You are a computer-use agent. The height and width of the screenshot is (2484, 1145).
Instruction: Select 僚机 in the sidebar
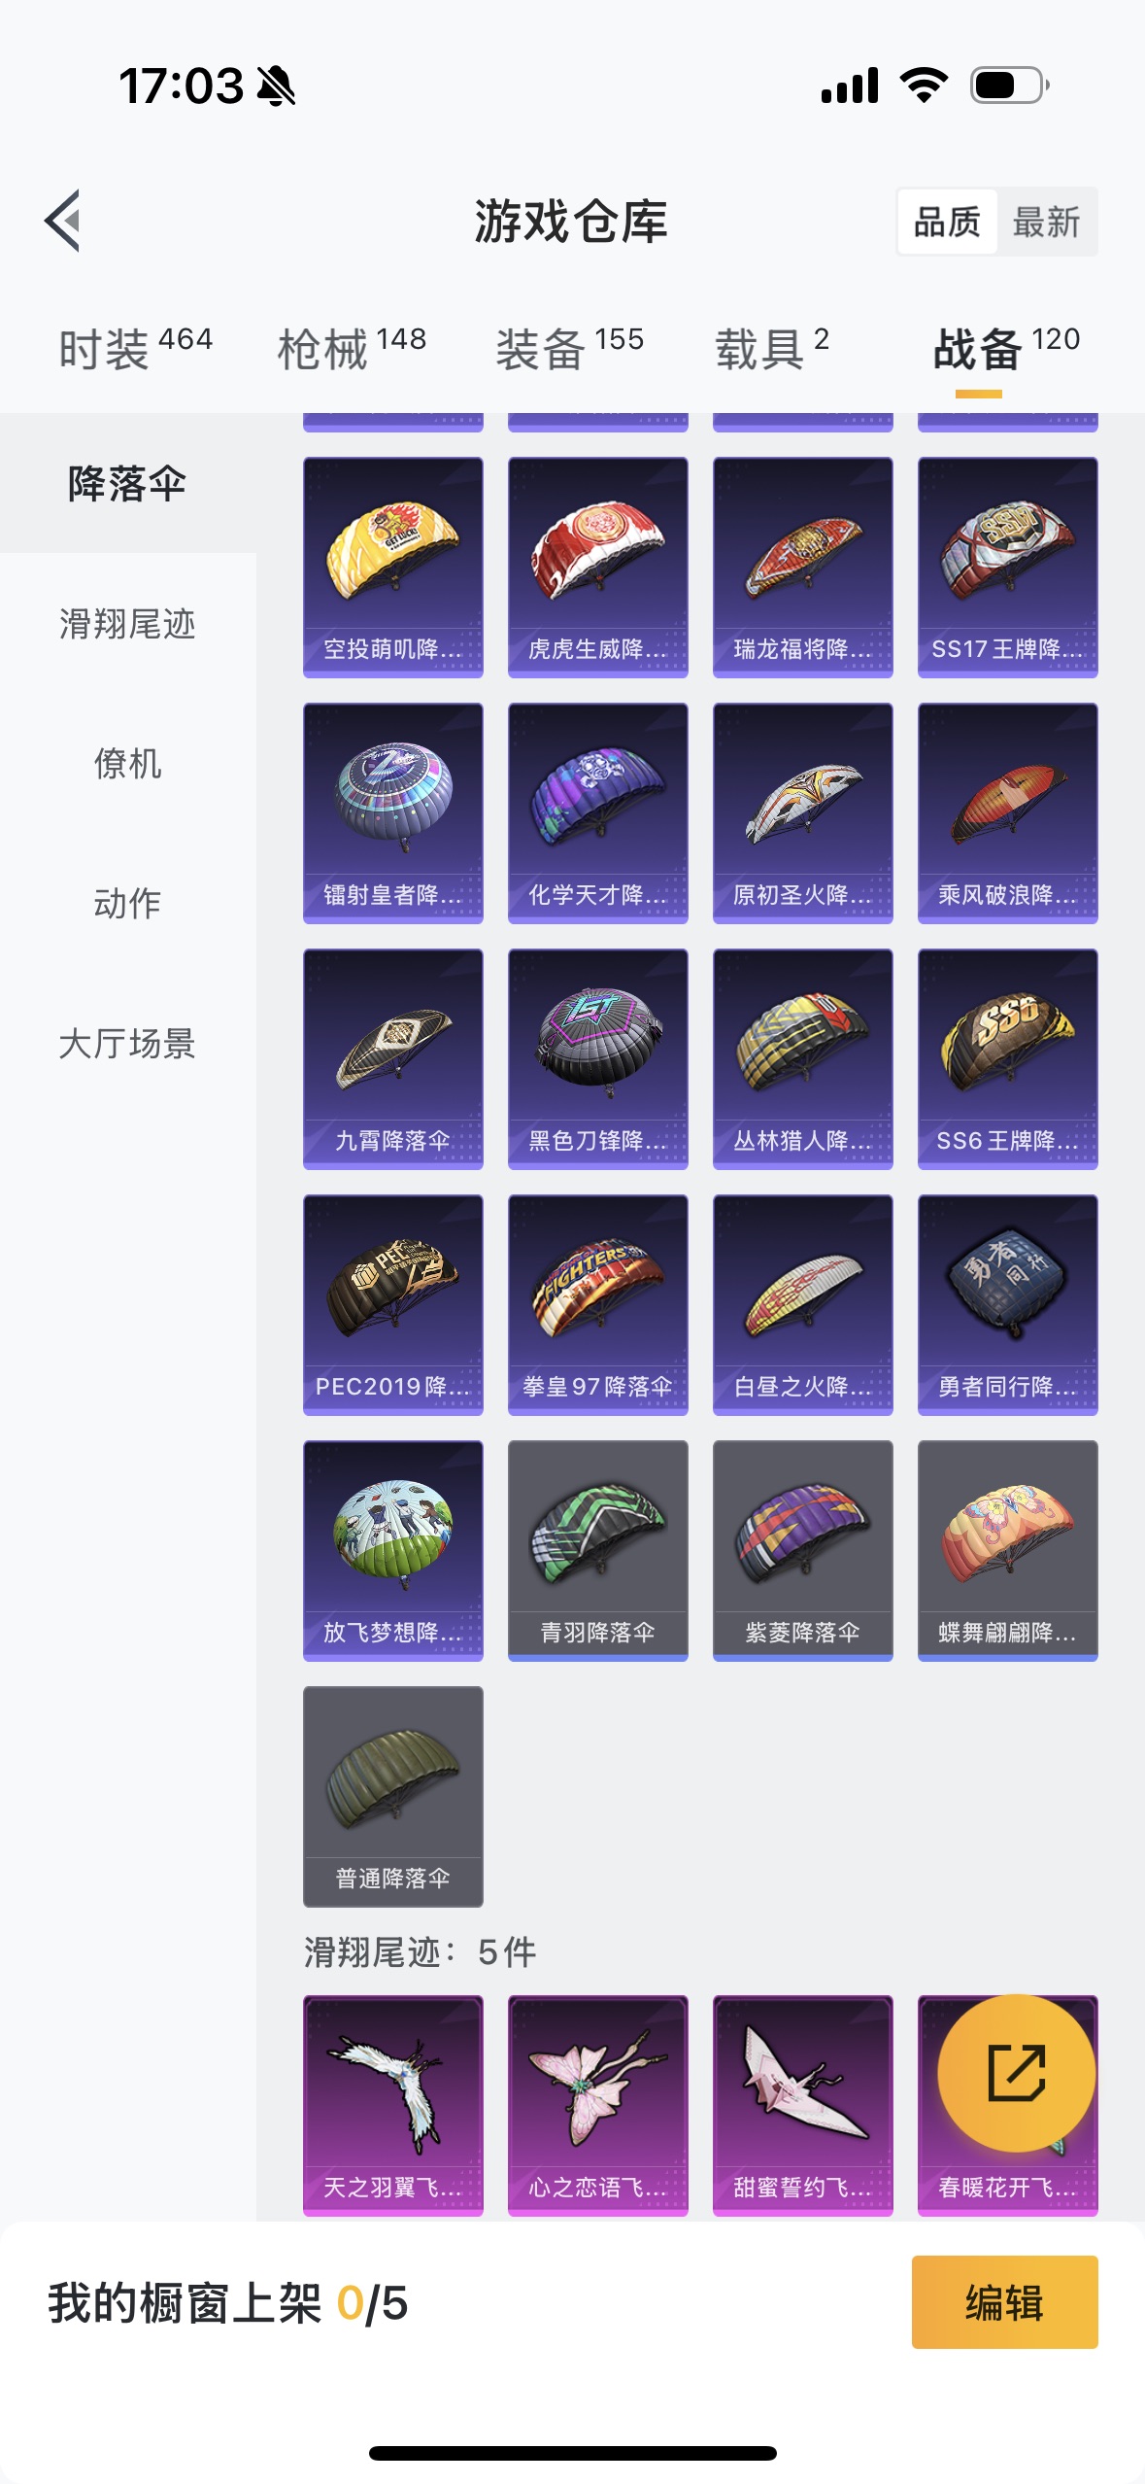coord(128,763)
